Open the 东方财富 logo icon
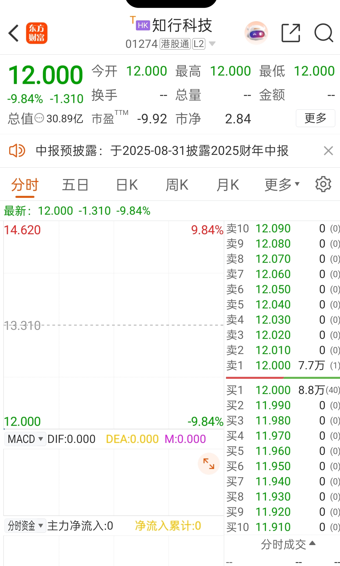340x566 pixels. 37,33
